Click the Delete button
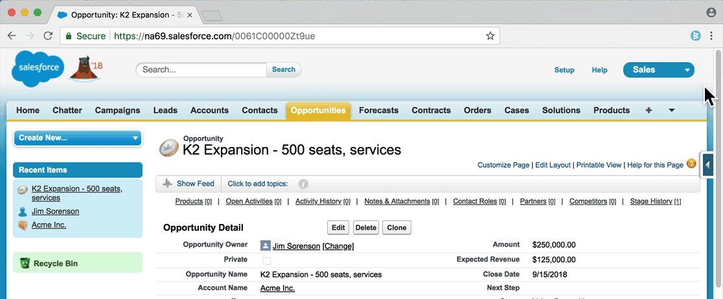Image resolution: width=723 pixels, height=299 pixels. (x=366, y=228)
